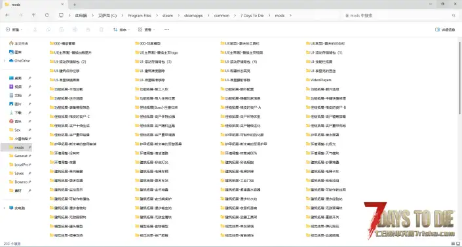Click New item button in toolbar
Viewport: 462px width, 247px height.
point(14,29)
